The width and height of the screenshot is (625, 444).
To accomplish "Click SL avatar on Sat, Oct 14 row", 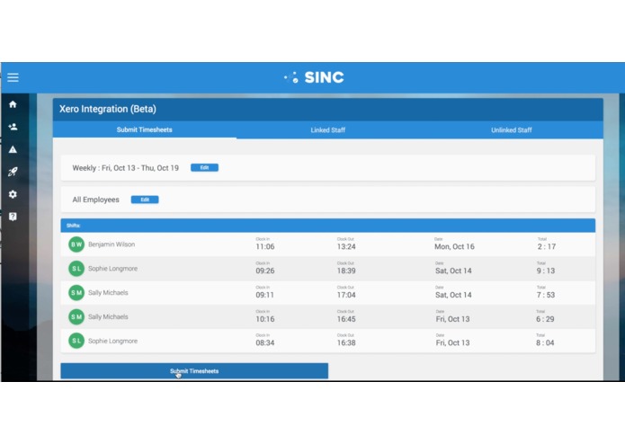I will [76, 269].
